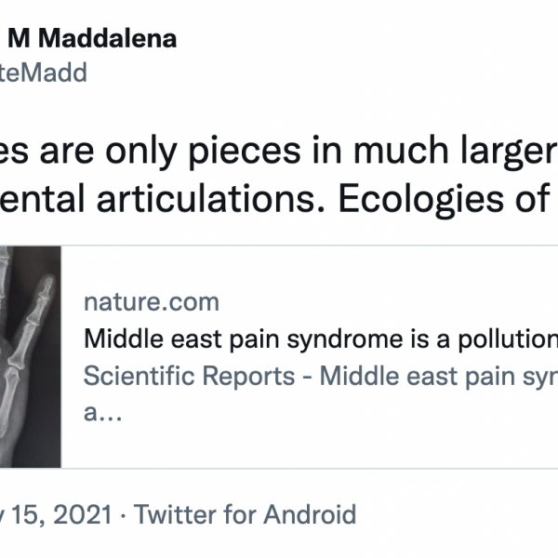Click the truncated 'a...' card text
558x558 pixels.
98,413
